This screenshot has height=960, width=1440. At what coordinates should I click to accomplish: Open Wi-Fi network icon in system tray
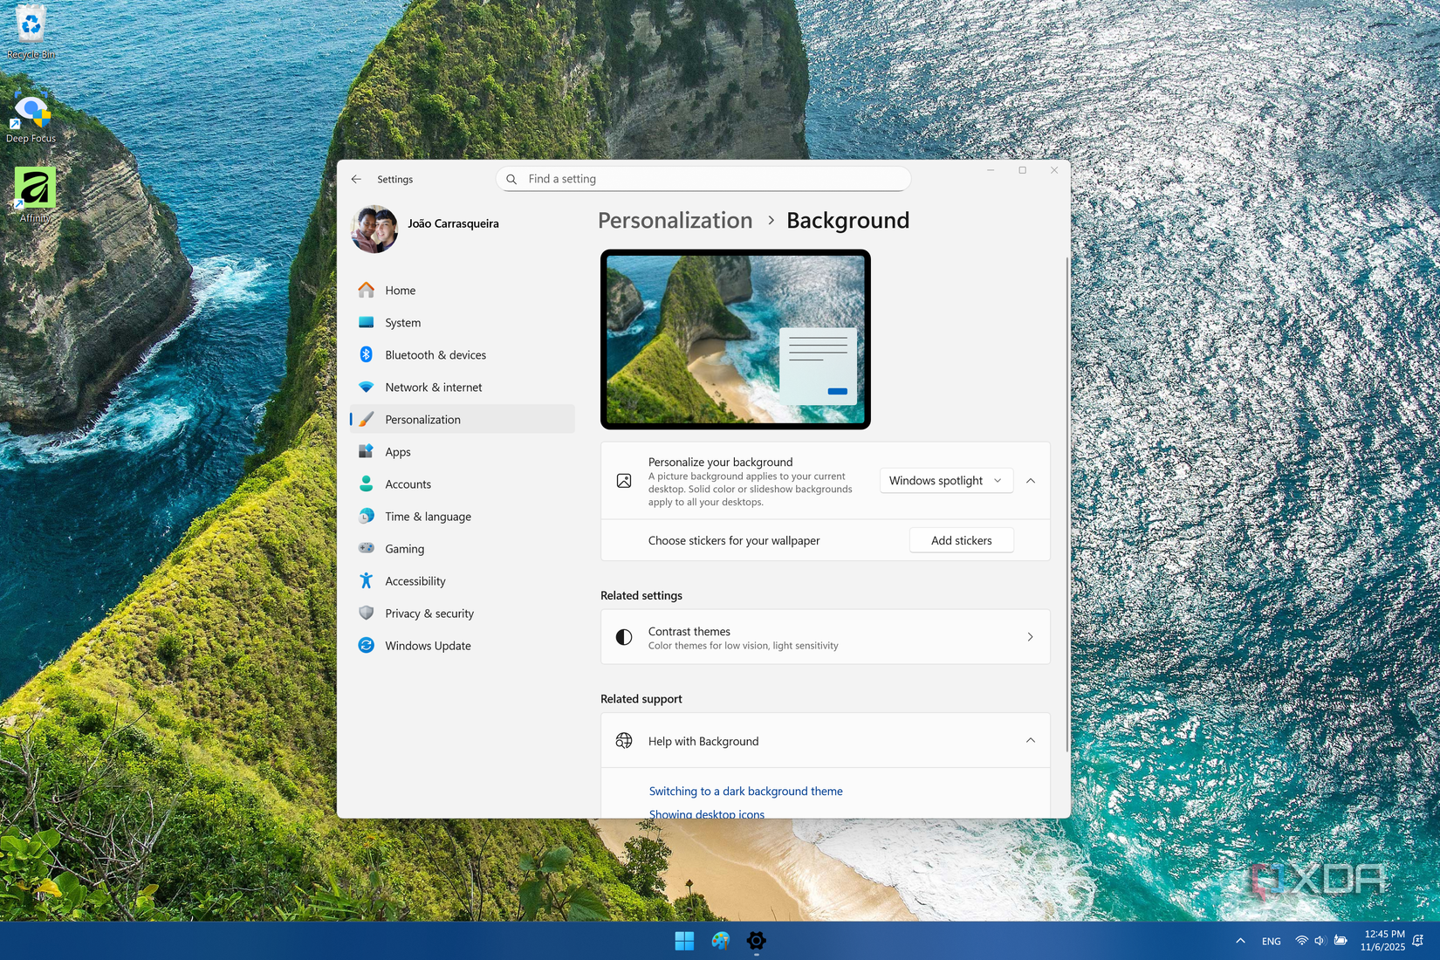click(x=1301, y=941)
